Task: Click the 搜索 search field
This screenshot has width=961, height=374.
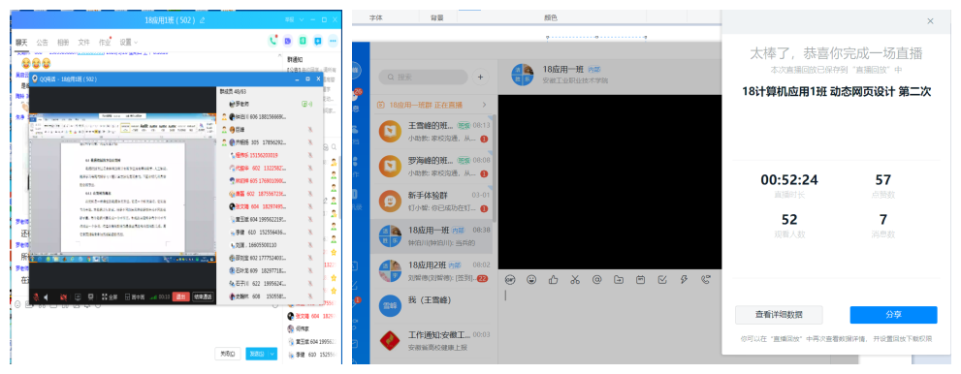Action: 423,78
